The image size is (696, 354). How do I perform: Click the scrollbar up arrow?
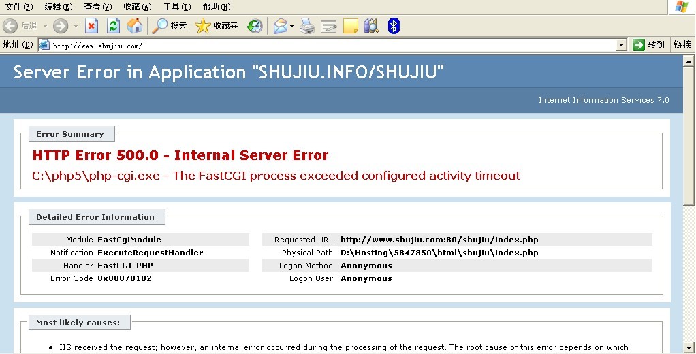(689, 61)
